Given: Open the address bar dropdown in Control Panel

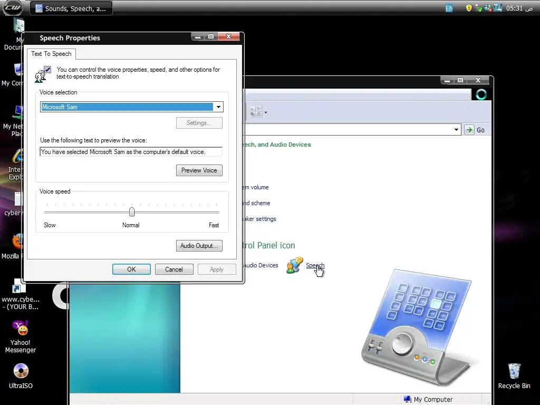Looking at the screenshot, I should tap(456, 130).
